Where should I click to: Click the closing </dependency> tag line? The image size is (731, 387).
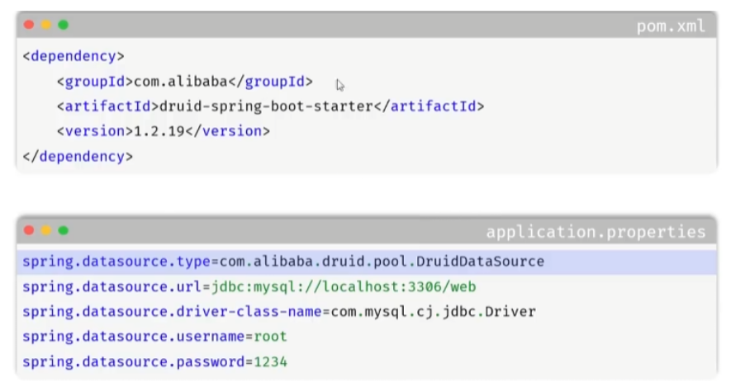tap(78, 157)
